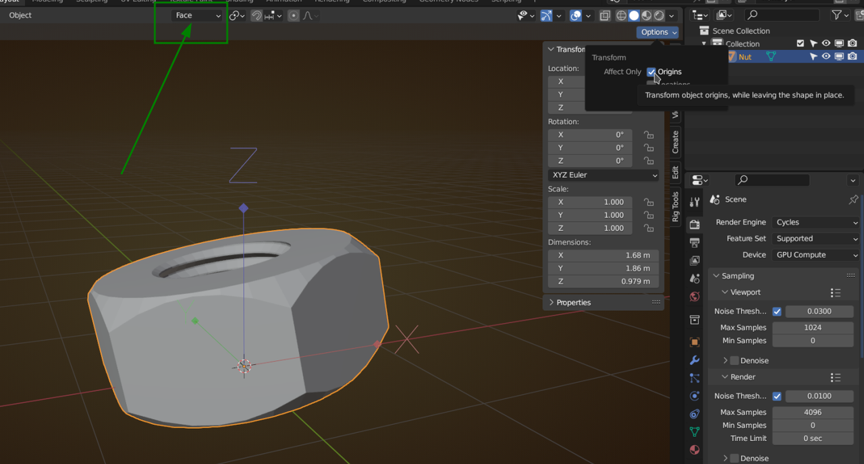Toggle the snapping magnet icon
The image size is (864, 464).
coord(256,16)
